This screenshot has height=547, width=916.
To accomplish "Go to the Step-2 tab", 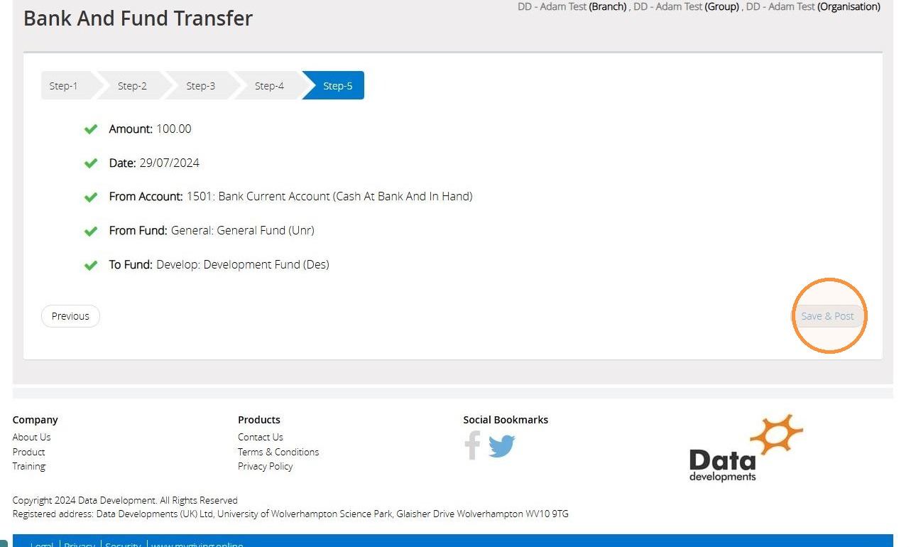I will coord(132,85).
